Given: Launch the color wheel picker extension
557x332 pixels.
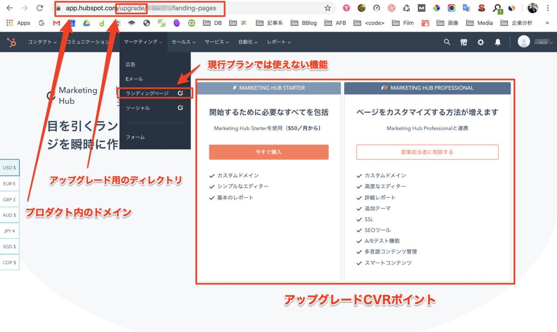Looking at the screenshot, I should pos(436,8).
